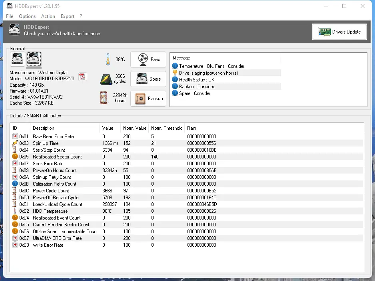This screenshot has width=375, height=281.
Task: Click the hourglass power-on hours icon
Action: pyautogui.click(x=104, y=98)
